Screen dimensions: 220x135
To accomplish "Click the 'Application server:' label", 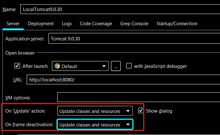I will [x=25, y=39].
